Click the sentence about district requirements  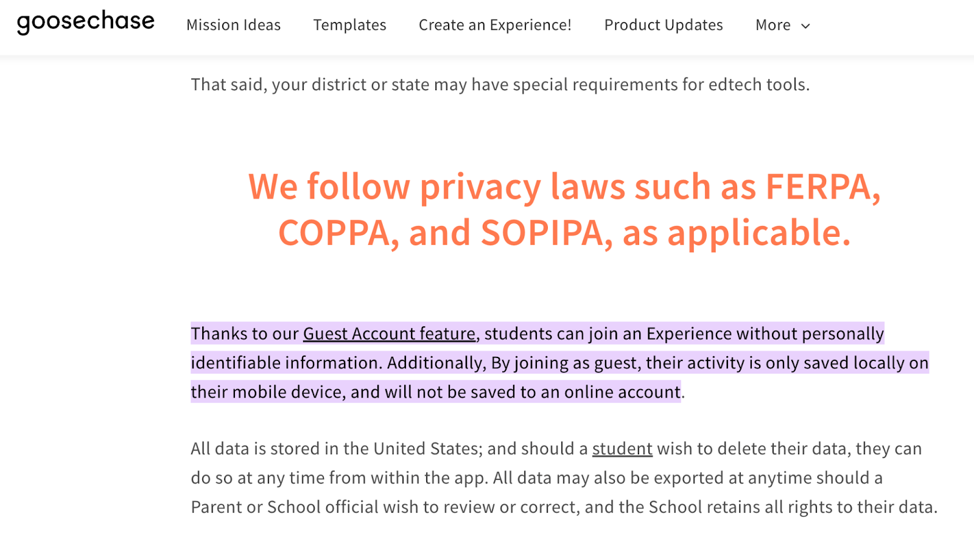[500, 84]
